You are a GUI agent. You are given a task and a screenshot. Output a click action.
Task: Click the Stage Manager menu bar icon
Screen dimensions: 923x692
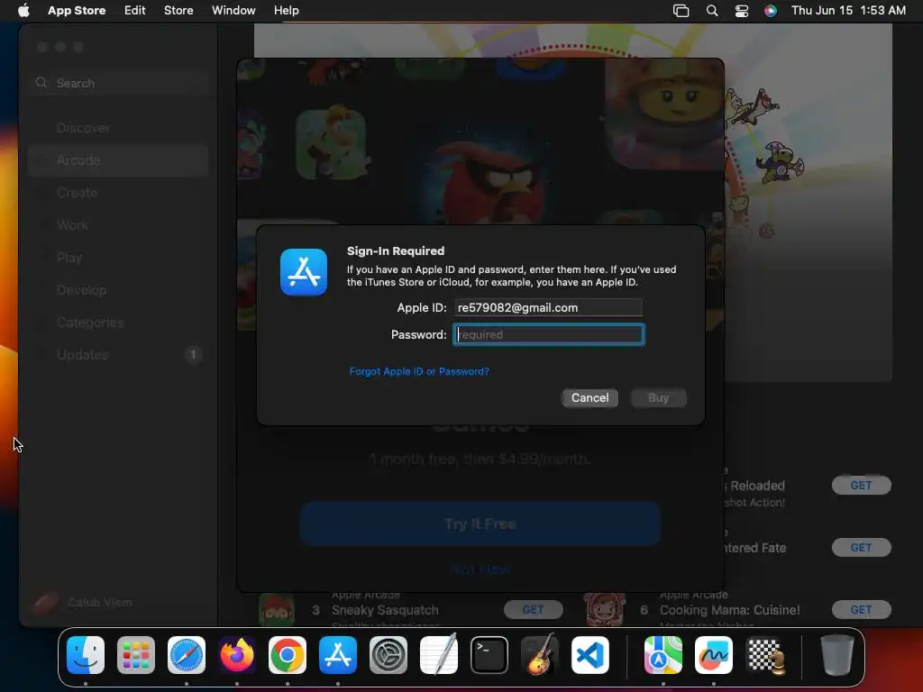coord(681,11)
